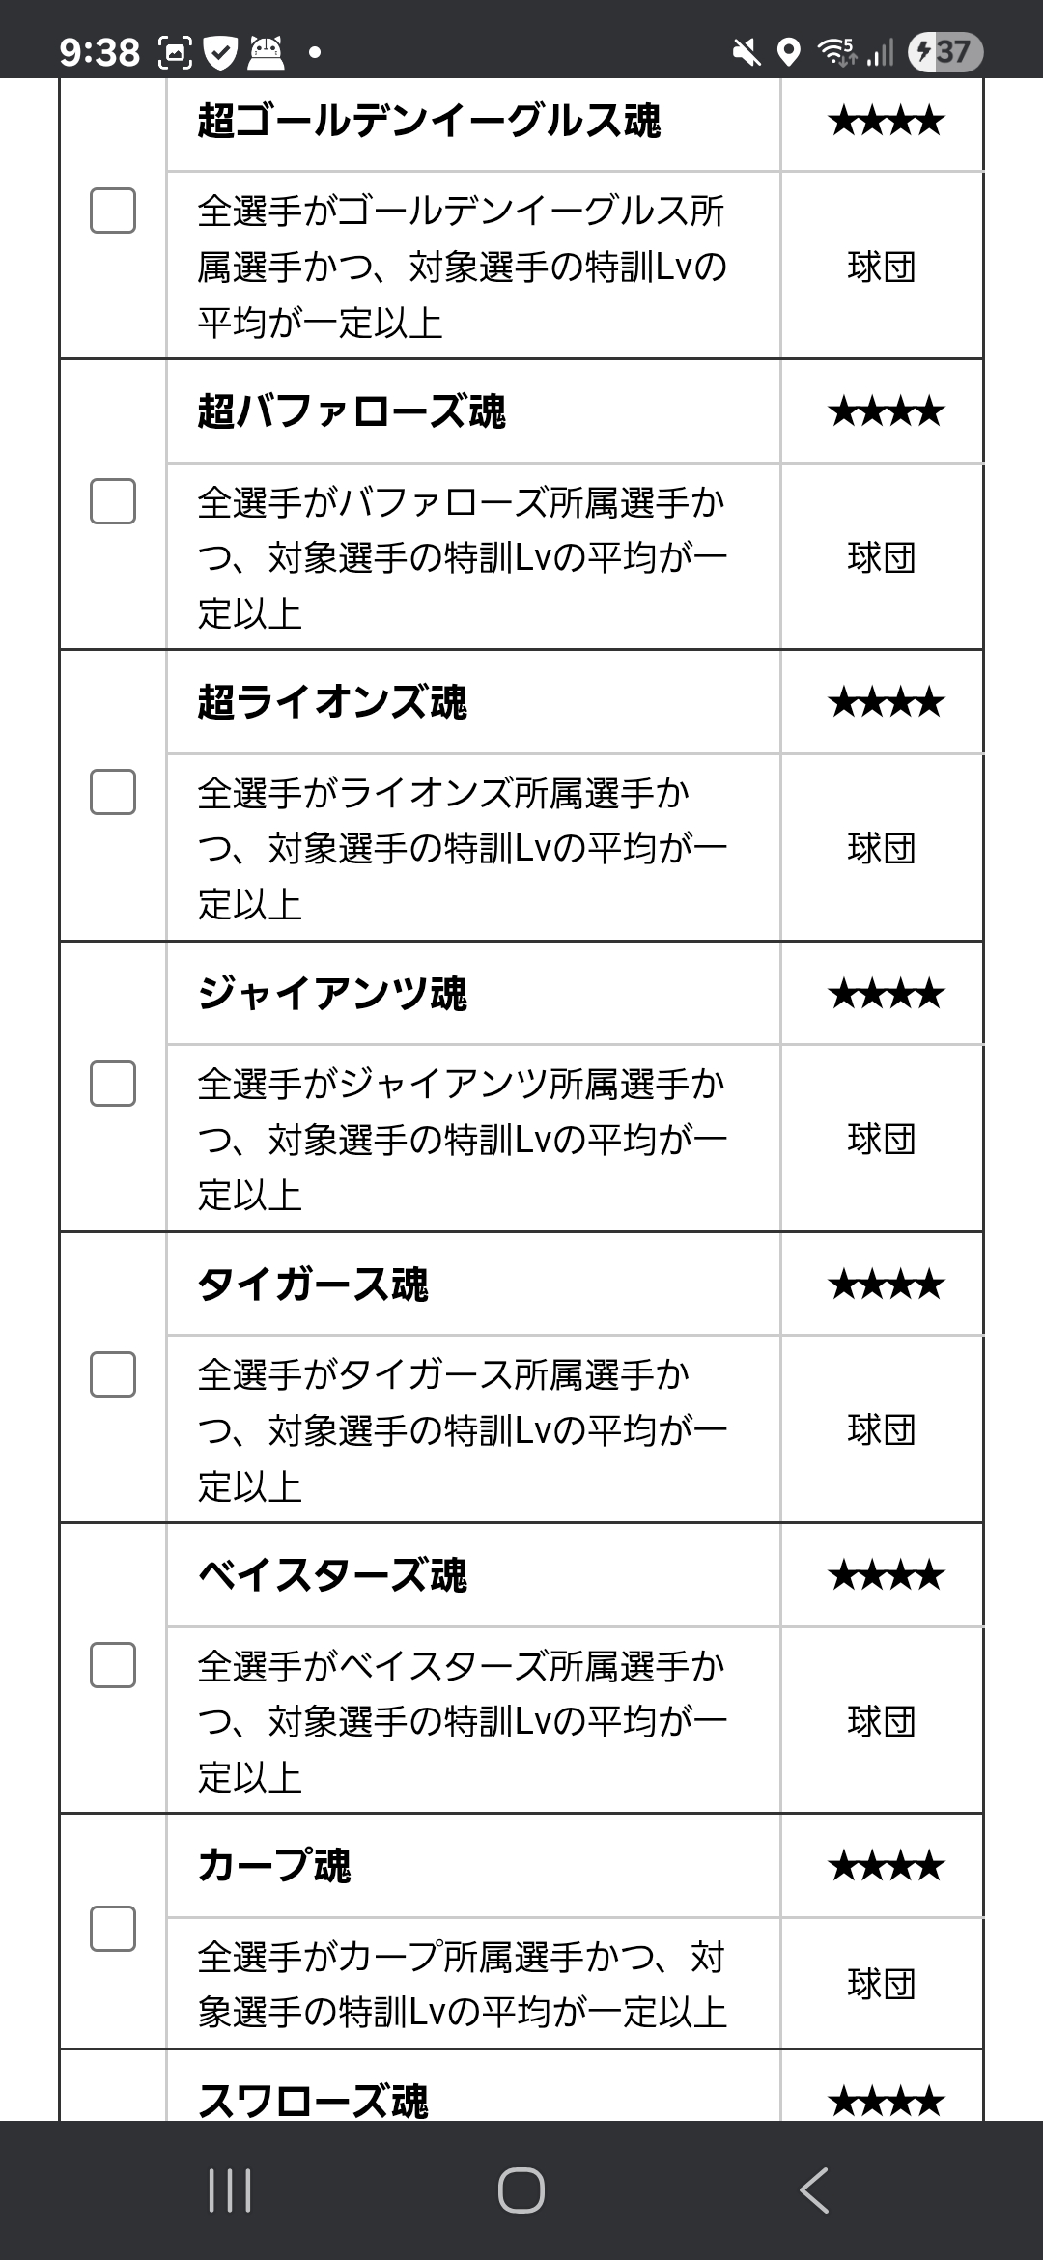Tap the 超ゴールデンイーグルス魂 title

tap(429, 122)
